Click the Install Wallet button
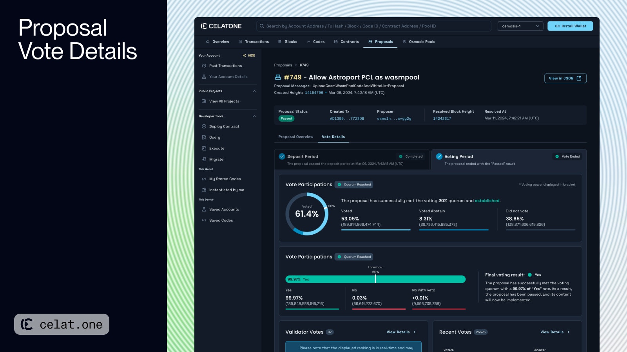The image size is (627, 352). point(570,26)
